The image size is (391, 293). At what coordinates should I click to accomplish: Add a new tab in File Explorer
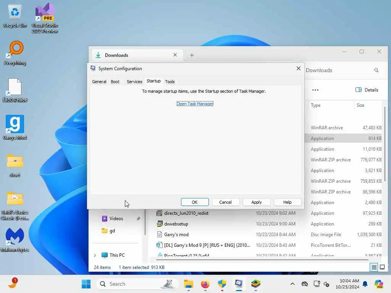(192, 55)
